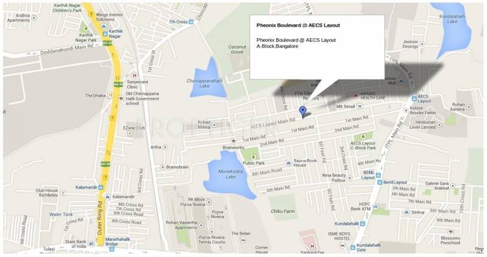Select the HDFC Bank ATM icon
This screenshot has height=257, width=487.
(376, 207)
